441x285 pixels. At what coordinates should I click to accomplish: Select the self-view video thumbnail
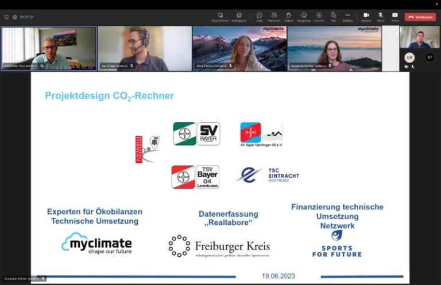tap(419, 37)
